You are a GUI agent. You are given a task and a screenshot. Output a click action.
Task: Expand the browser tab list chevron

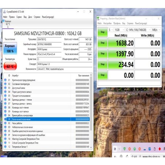click(x=119, y=149)
